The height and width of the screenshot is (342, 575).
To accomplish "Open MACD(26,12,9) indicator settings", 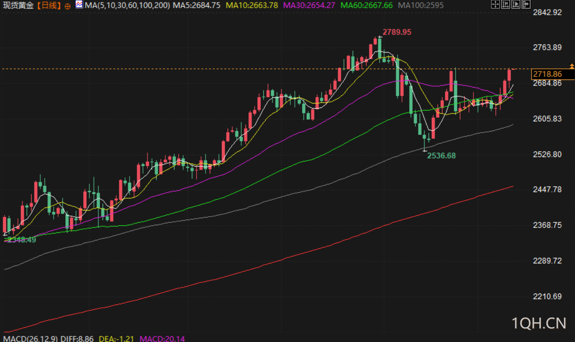I will click(31, 338).
